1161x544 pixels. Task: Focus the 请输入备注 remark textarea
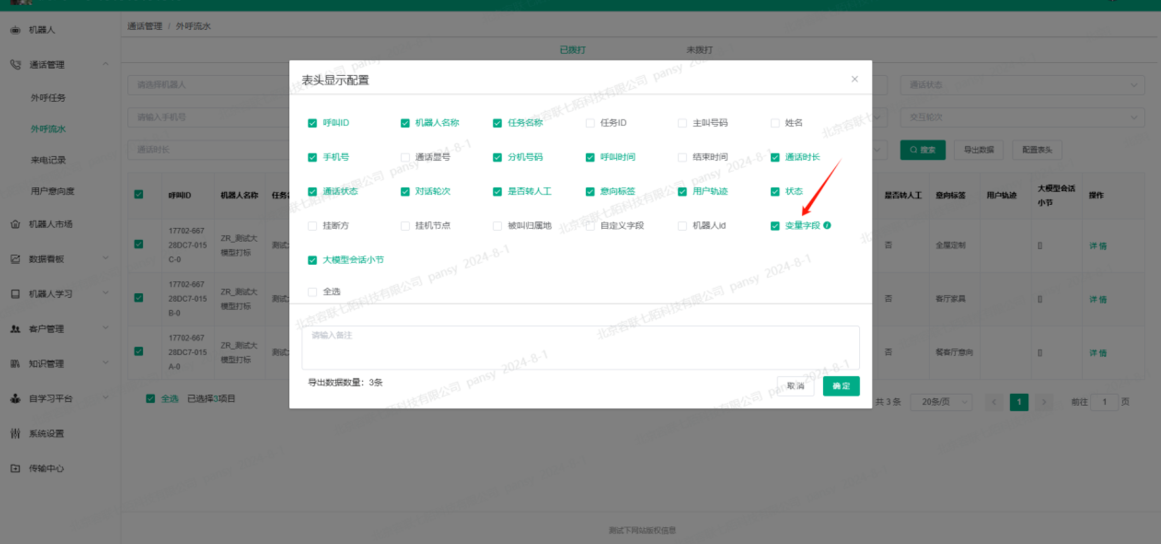pos(580,348)
